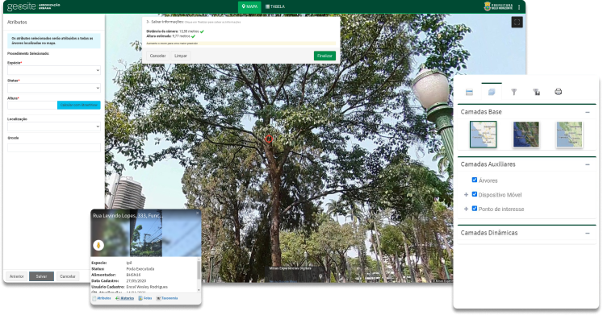Open the Fotos link in popup
The image size is (603, 315).
pos(145,298)
